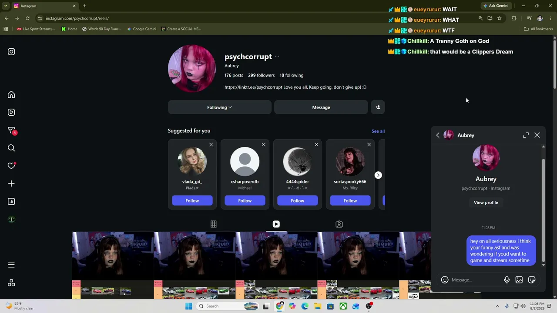Click View profile in chat panel
This screenshot has height=313, width=557.
click(486, 203)
